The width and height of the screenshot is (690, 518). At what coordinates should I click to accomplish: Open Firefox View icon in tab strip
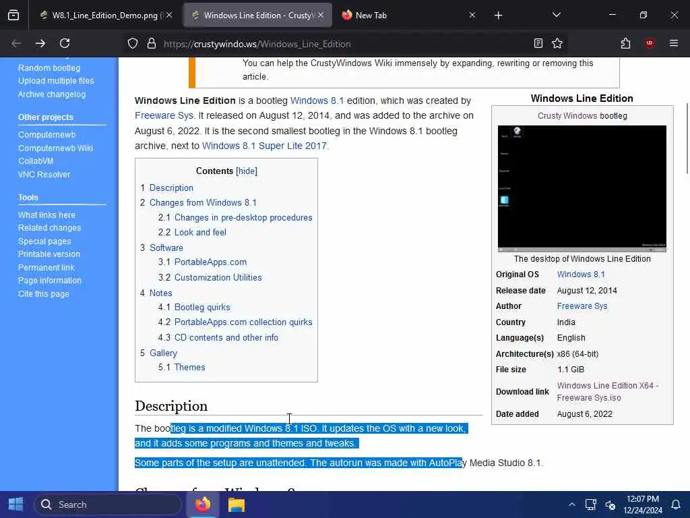(x=13, y=15)
